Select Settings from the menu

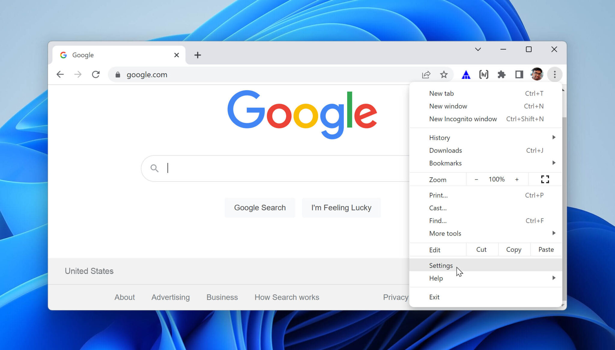(441, 265)
